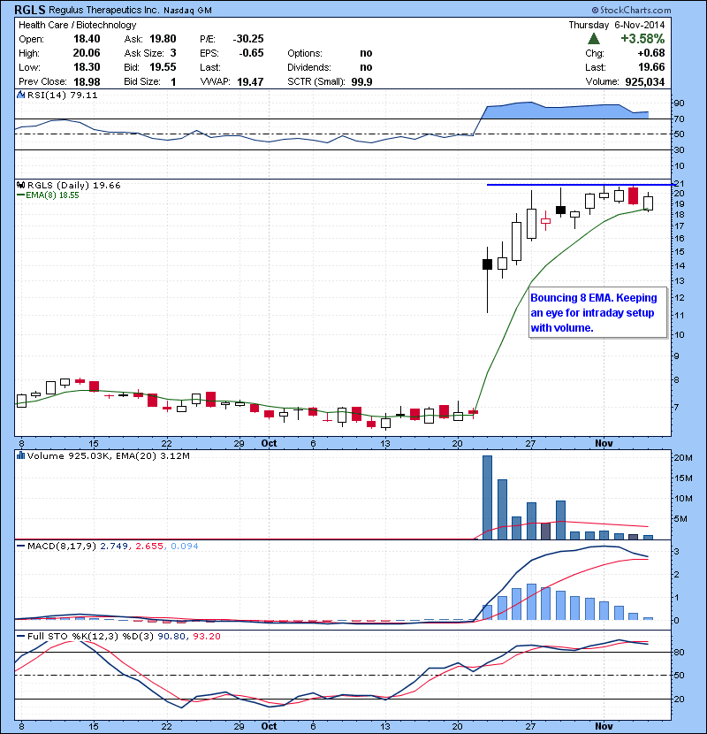Click the Nasdaq GM exchange label
707x734 pixels.
click(x=187, y=11)
